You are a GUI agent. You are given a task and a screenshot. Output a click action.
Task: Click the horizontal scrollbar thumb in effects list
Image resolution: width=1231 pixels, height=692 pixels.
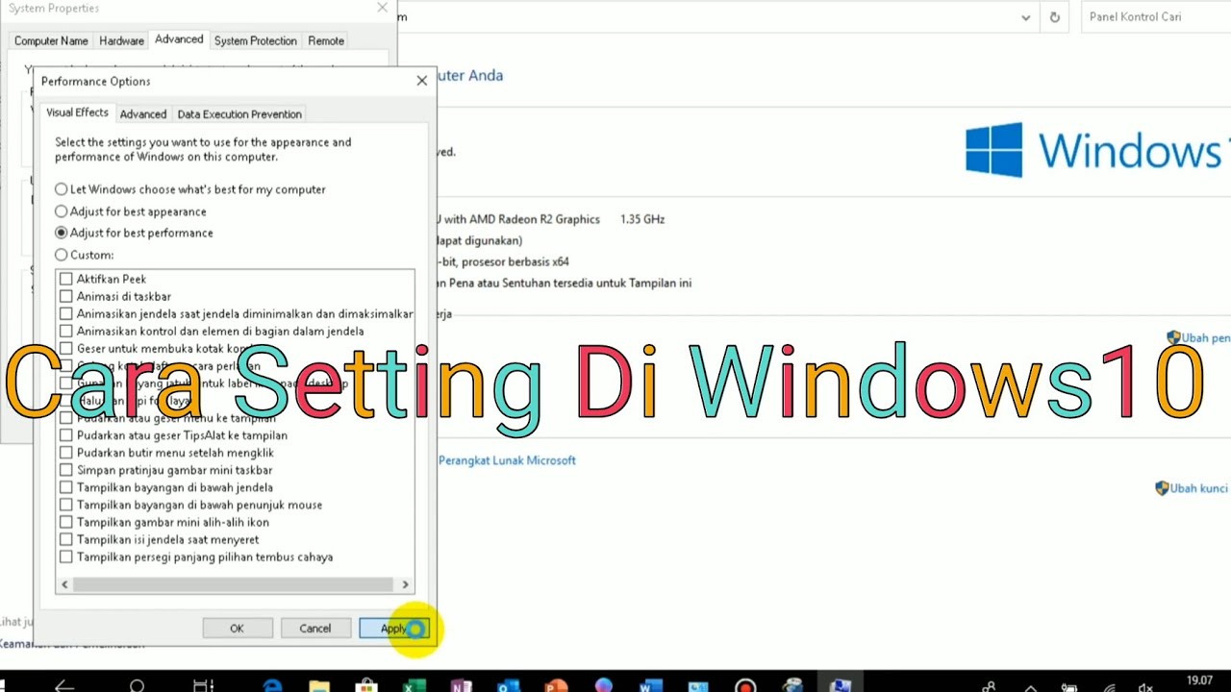pos(233,584)
